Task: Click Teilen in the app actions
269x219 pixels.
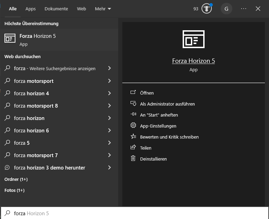Action: pyautogui.click(x=146, y=148)
